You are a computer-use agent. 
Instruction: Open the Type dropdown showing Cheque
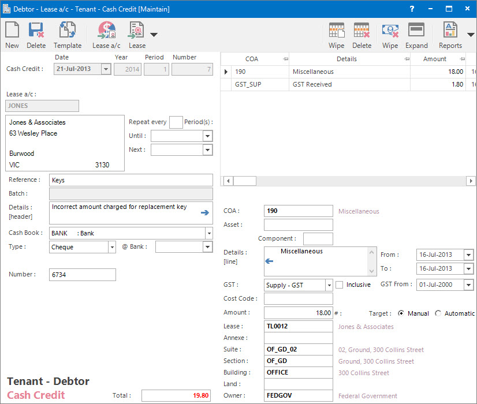tap(112, 247)
